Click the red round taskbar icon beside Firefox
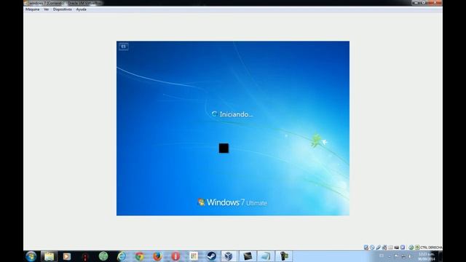 pos(175,256)
